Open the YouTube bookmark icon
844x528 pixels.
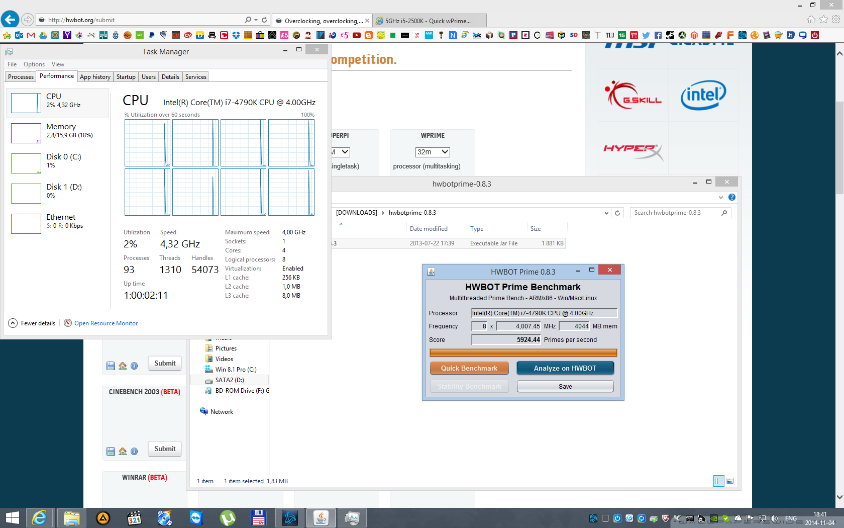point(357,35)
